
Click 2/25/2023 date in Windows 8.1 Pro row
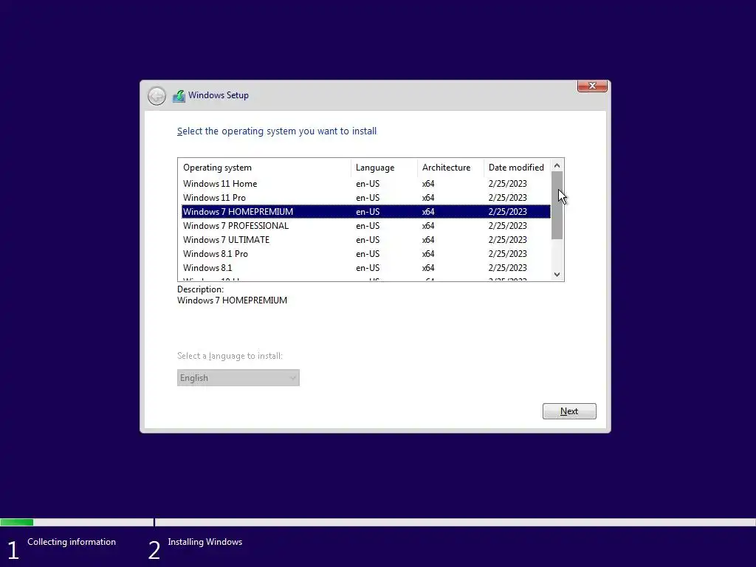coord(508,254)
